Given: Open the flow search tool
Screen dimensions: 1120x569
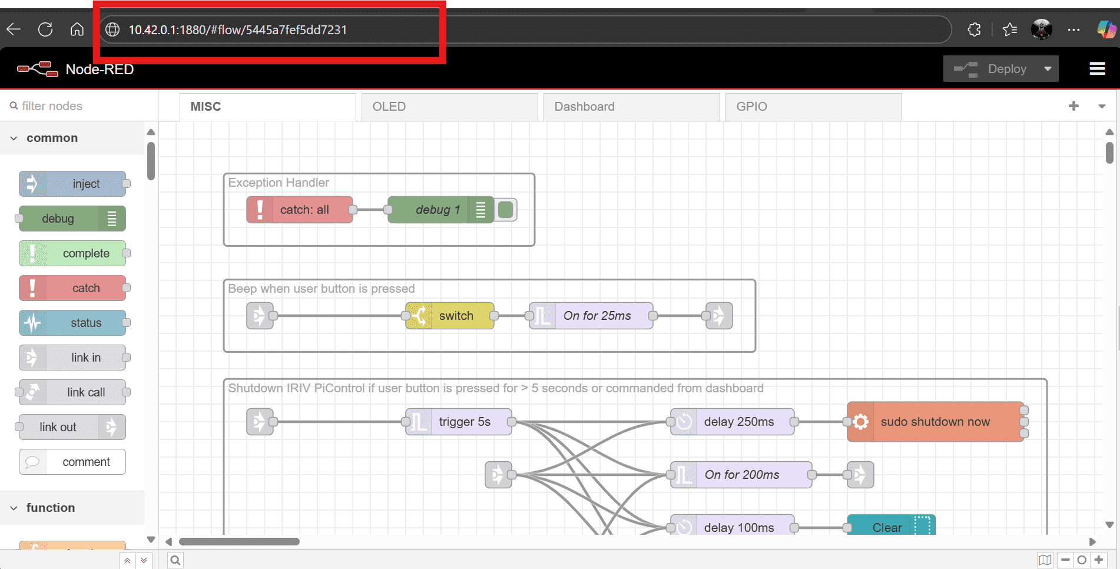Looking at the screenshot, I should click(175, 560).
